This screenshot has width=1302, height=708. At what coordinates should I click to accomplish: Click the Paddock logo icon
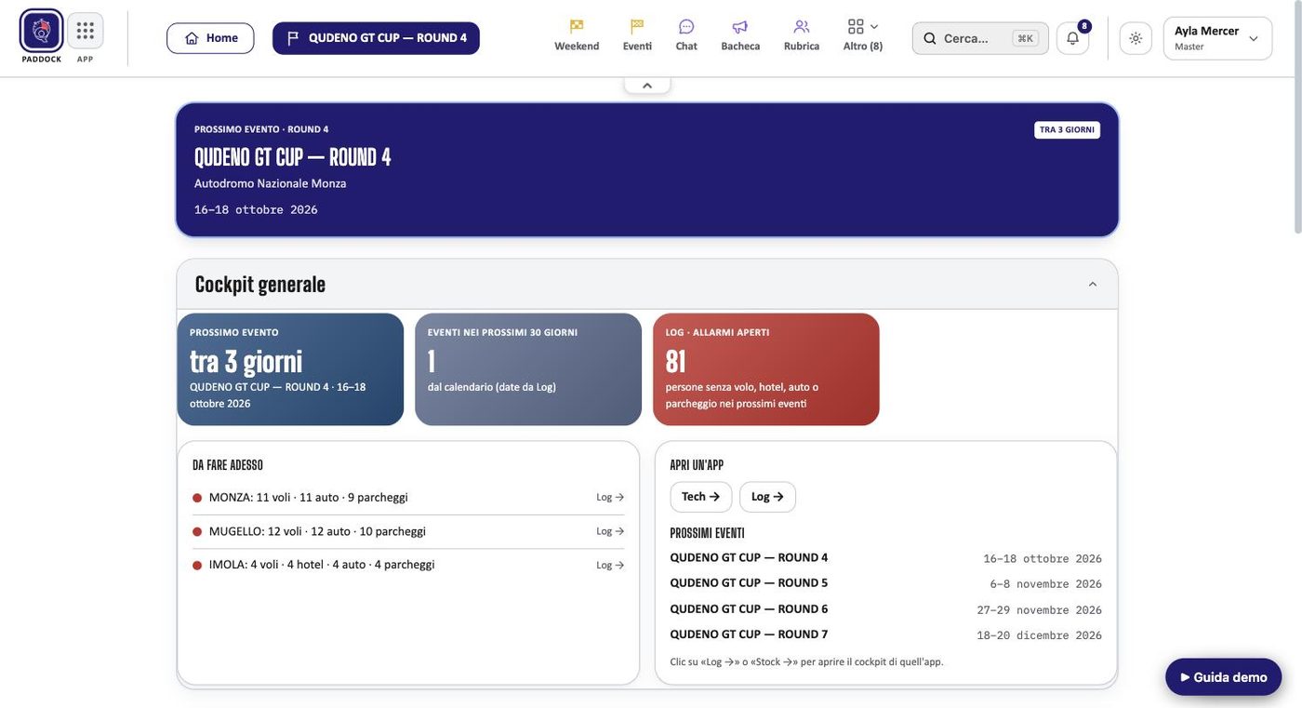(x=41, y=31)
